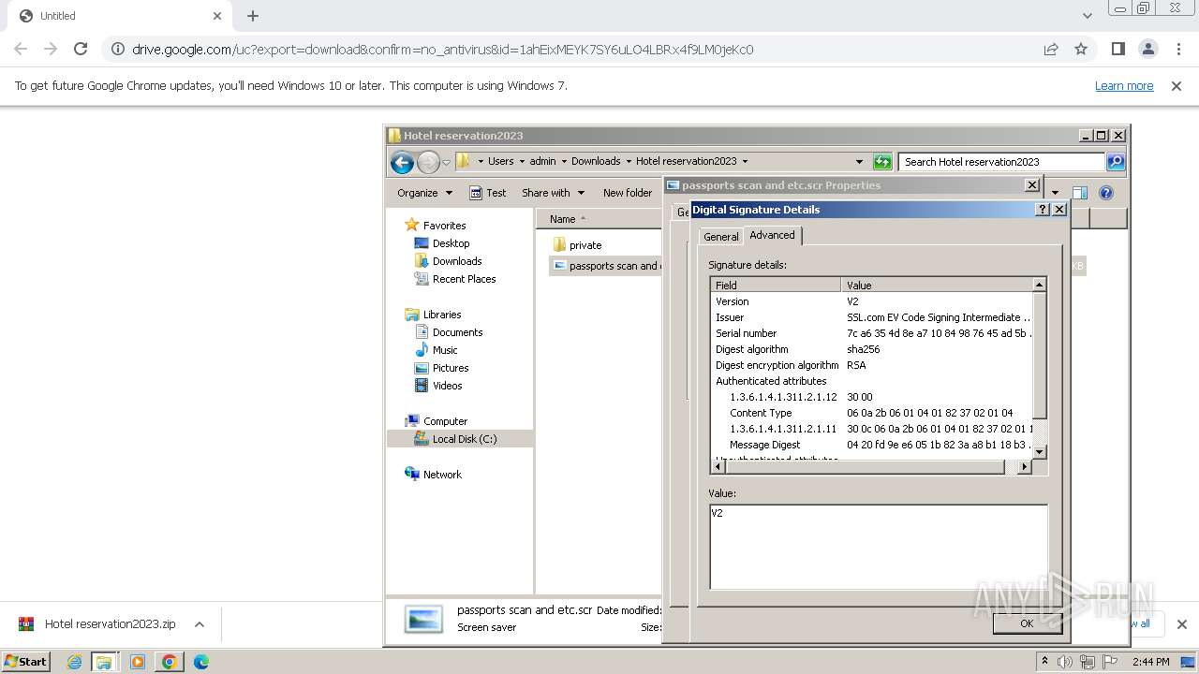Select the private folder
The height and width of the screenshot is (674, 1199).
pyautogui.click(x=585, y=244)
